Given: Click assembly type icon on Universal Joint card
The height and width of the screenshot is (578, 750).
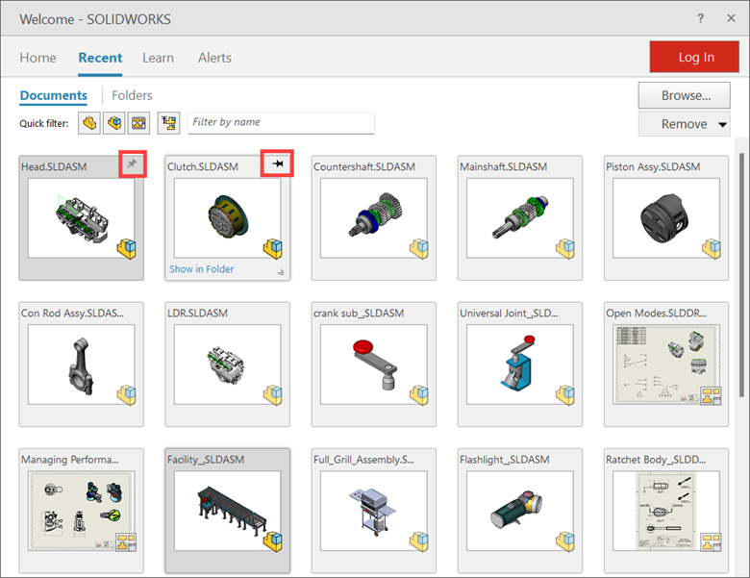Looking at the screenshot, I should pos(565,395).
